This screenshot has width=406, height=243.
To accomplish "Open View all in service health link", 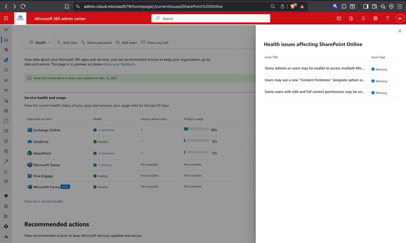I will coord(43,201).
